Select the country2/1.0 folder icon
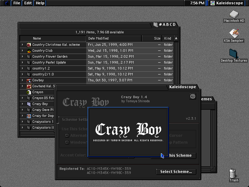This screenshot has height=187, width=249. (x=29, y=74)
